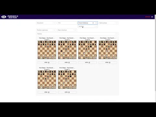The image size is (156, 117).
Task: Click OPEN under the page 9 board
Action: 108,62
